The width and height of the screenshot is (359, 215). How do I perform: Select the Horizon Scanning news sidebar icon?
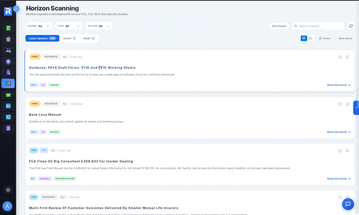[8, 83]
